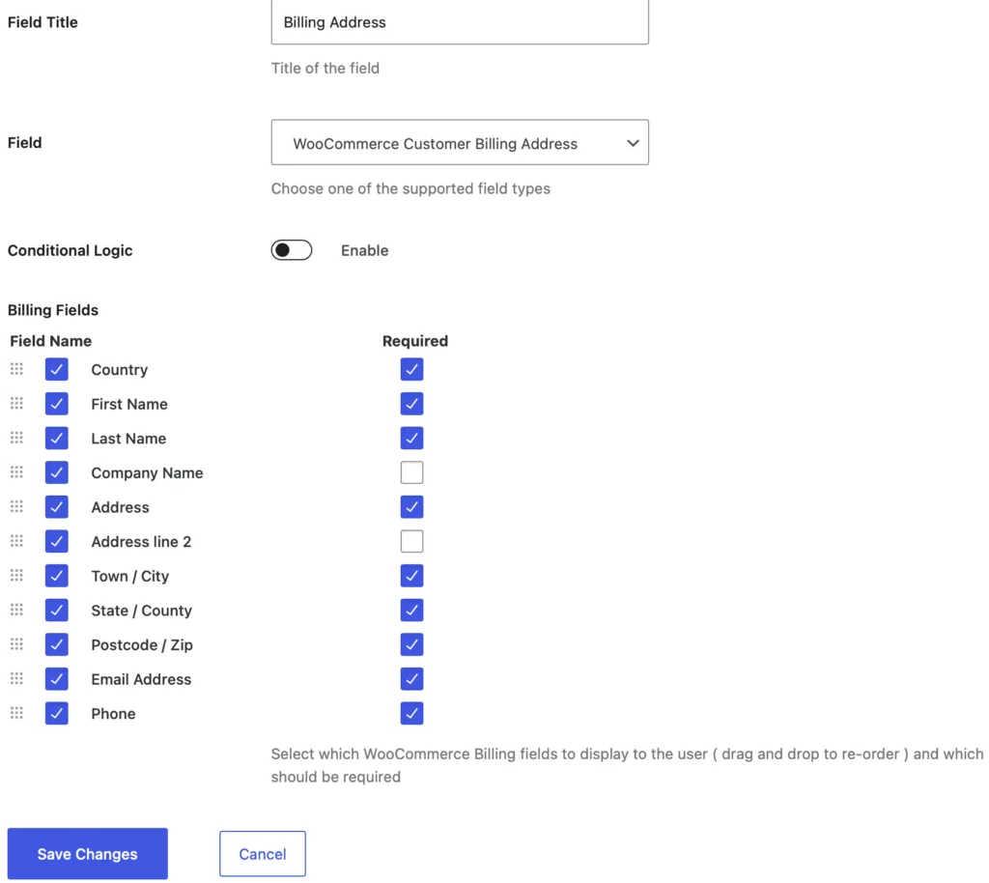Grab the drag handle for State / County row

pos(16,610)
